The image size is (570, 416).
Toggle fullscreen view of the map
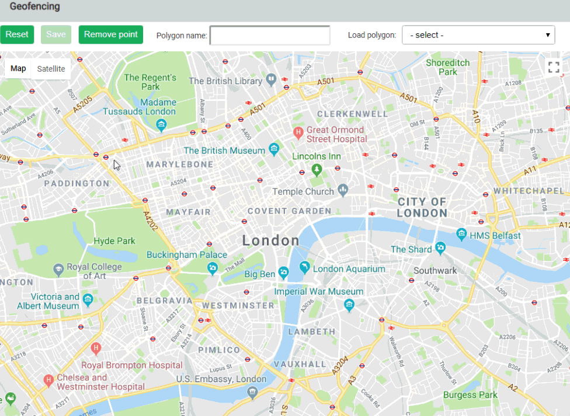click(554, 67)
